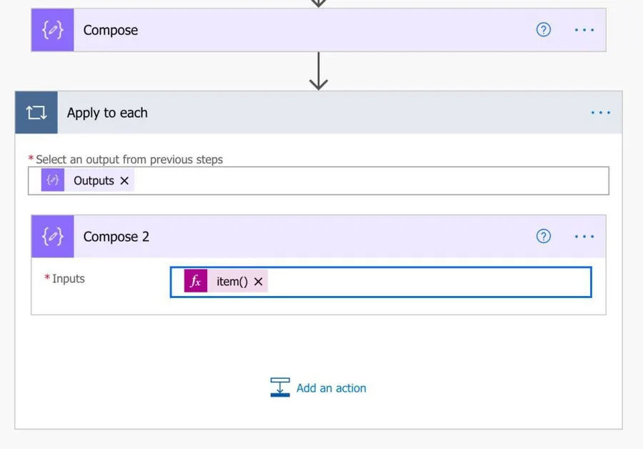Image resolution: width=643 pixels, height=449 pixels.
Task: Show help for the Compose 2 action
Action: (x=544, y=237)
